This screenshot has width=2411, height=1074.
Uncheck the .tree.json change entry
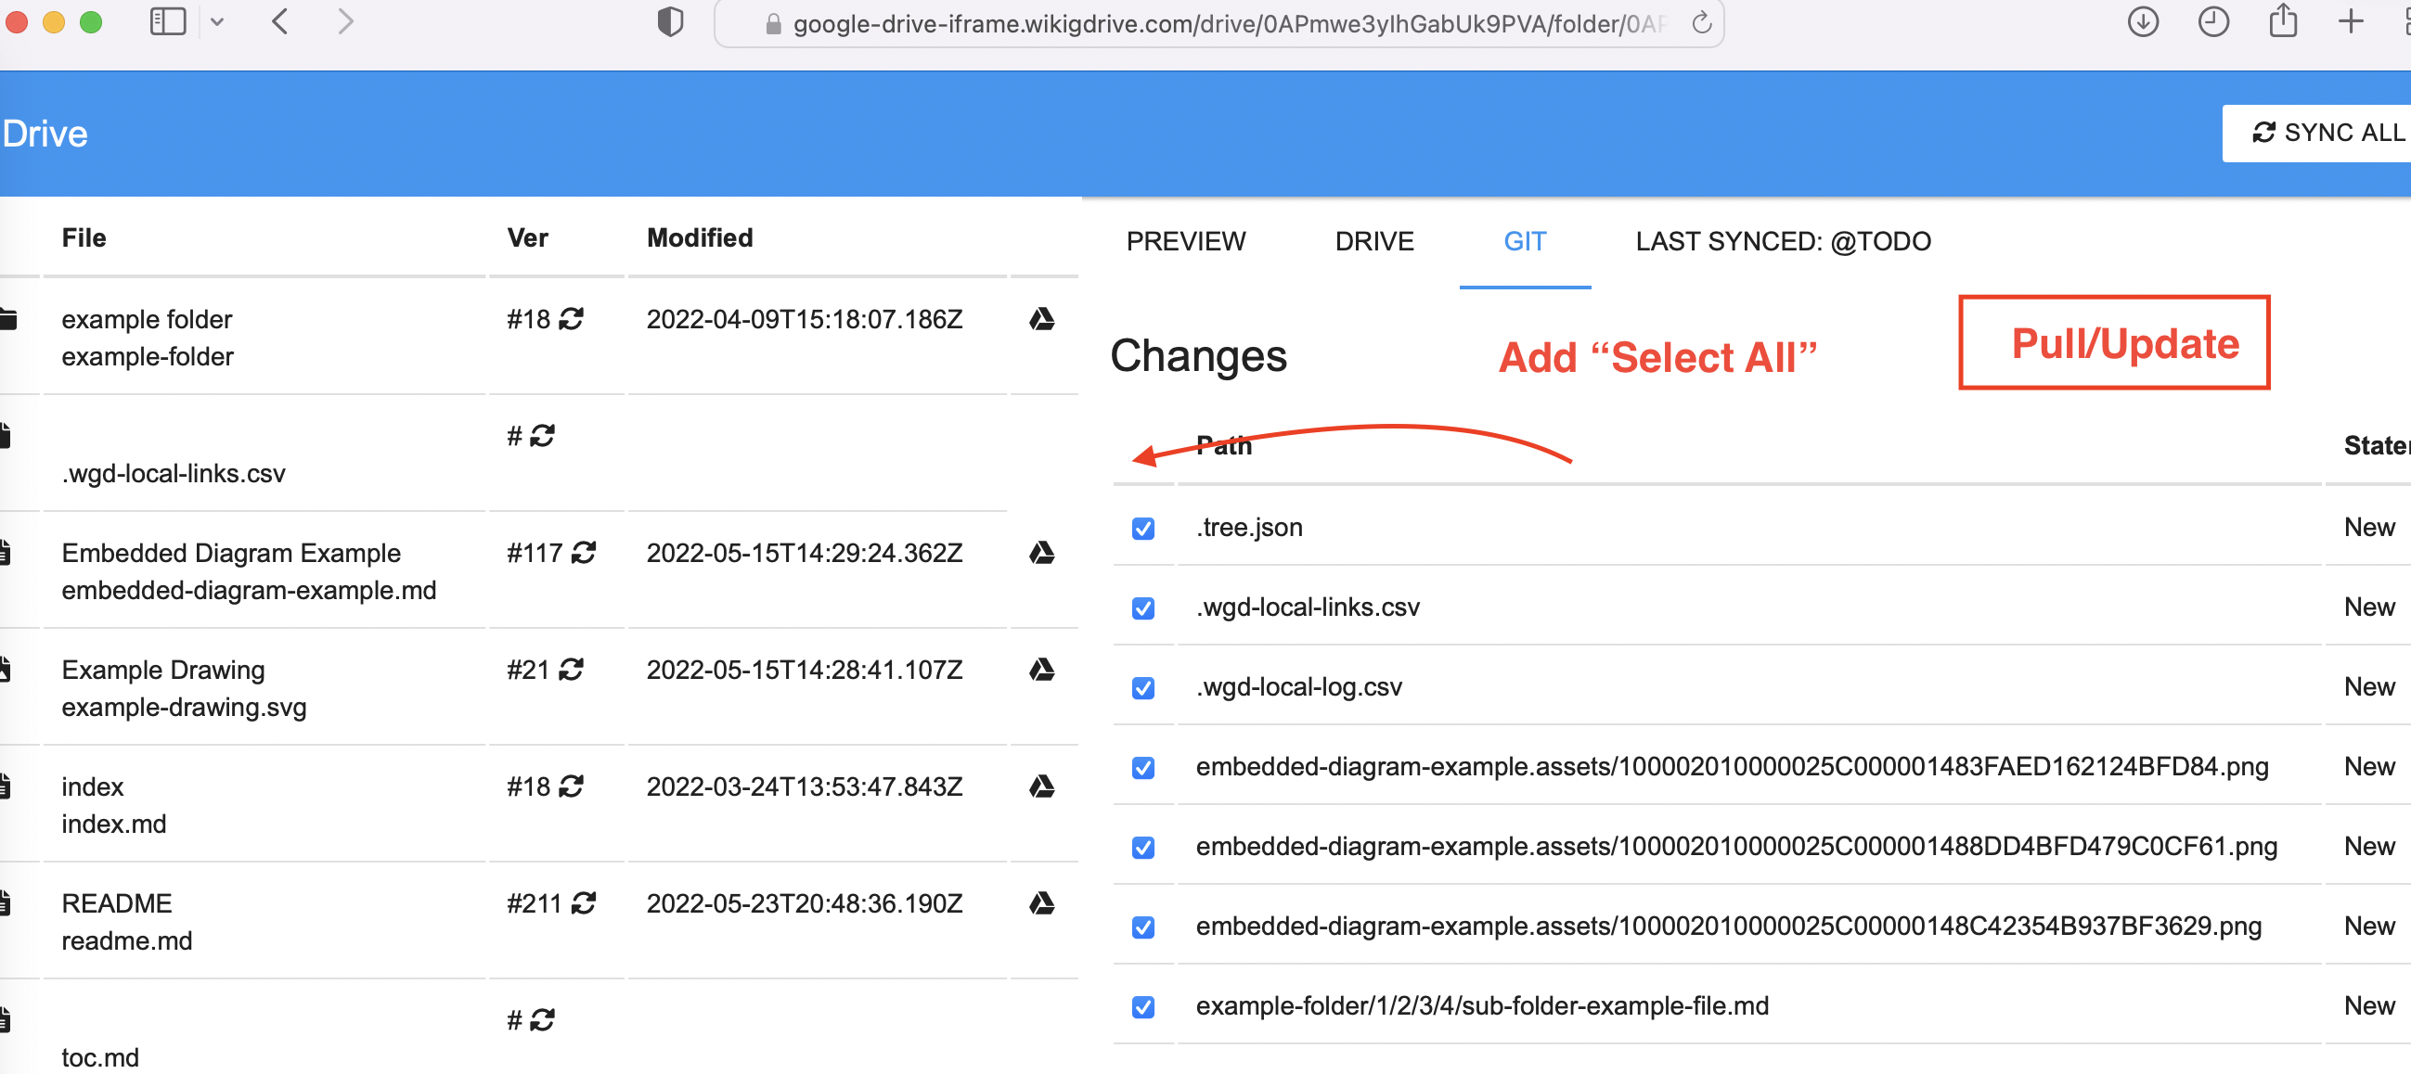[1142, 529]
